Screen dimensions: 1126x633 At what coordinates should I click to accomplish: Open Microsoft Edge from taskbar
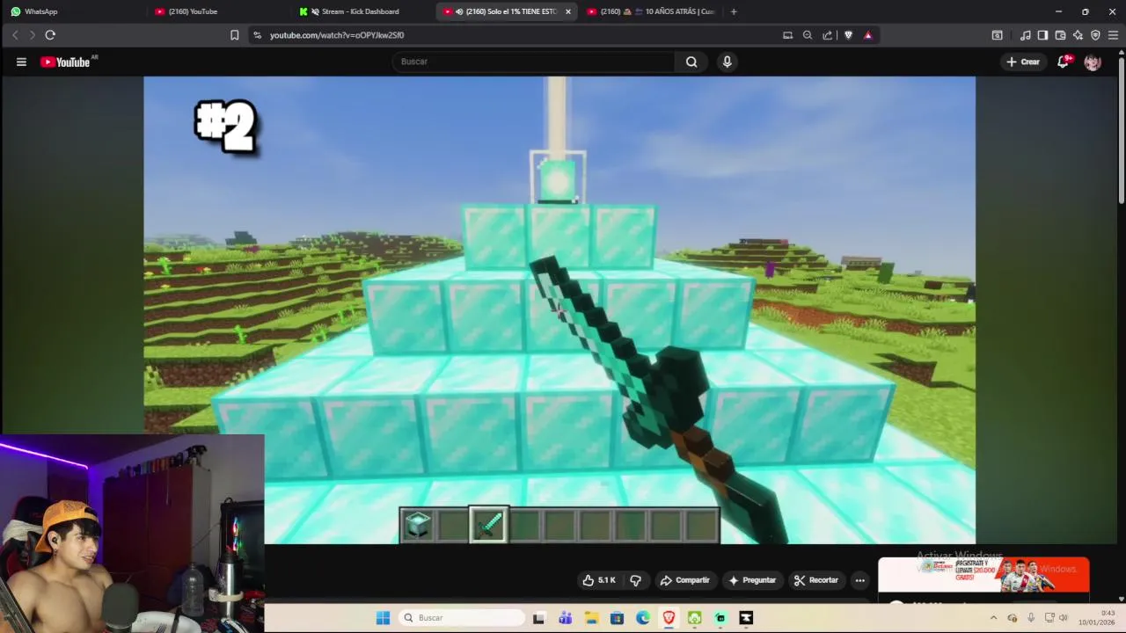(x=643, y=618)
